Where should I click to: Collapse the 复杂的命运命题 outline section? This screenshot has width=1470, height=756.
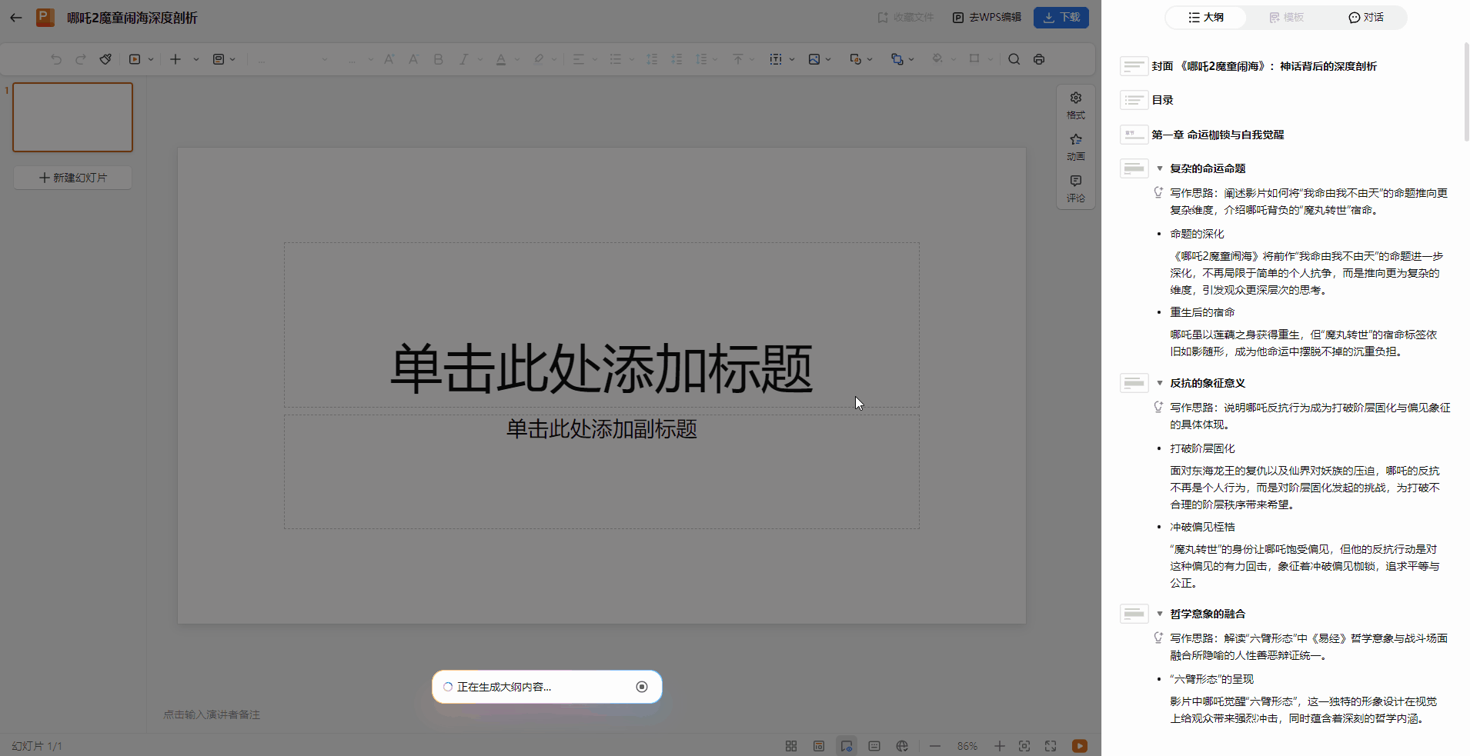[1160, 168]
